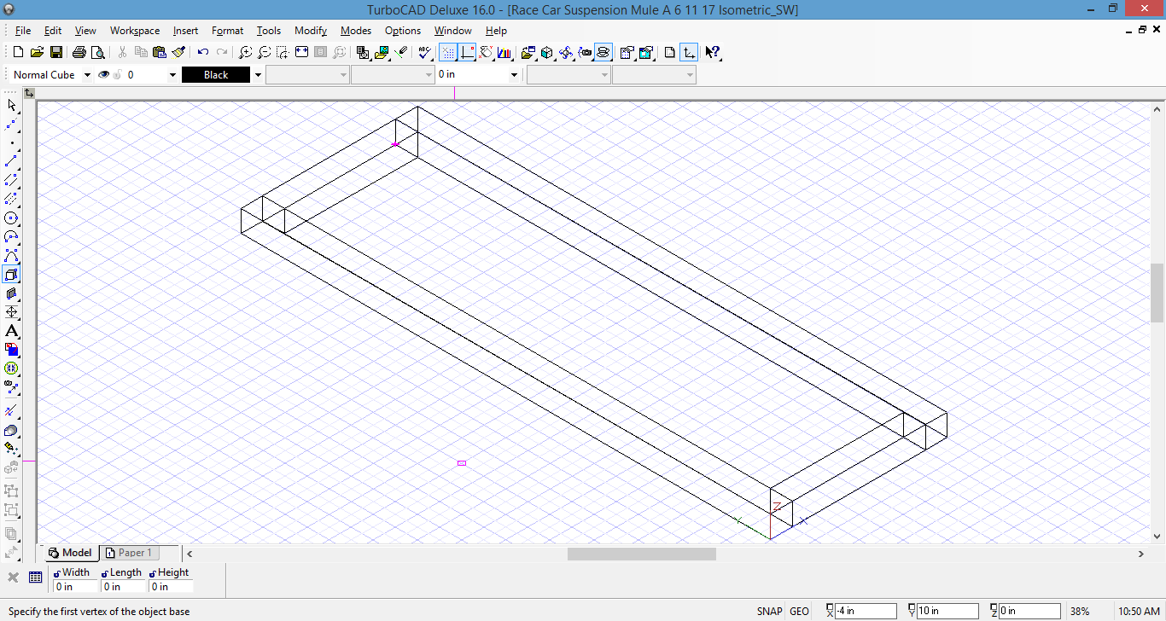Image resolution: width=1166 pixels, height=621 pixels.
Task: Toggle the snap grid icon in the toolbar
Action: [447, 51]
